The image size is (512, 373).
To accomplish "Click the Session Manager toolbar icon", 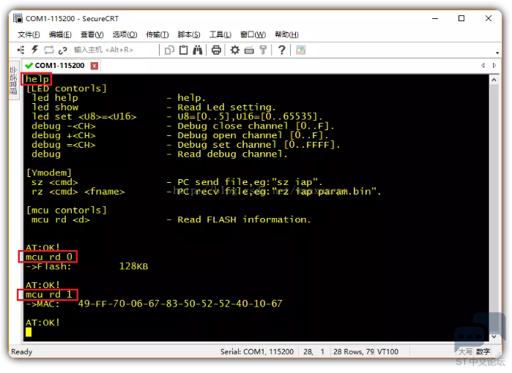I will [21, 50].
